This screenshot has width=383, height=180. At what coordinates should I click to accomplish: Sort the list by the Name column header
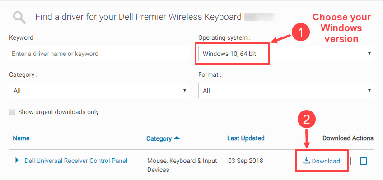[x=21, y=138]
